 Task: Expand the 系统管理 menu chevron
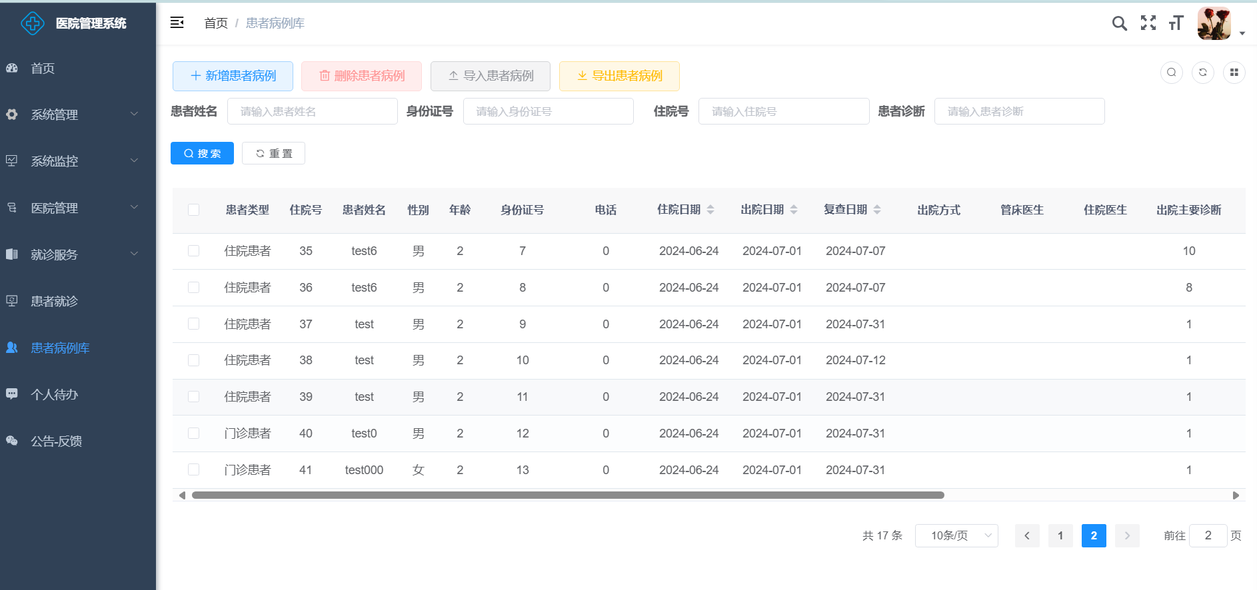click(134, 114)
